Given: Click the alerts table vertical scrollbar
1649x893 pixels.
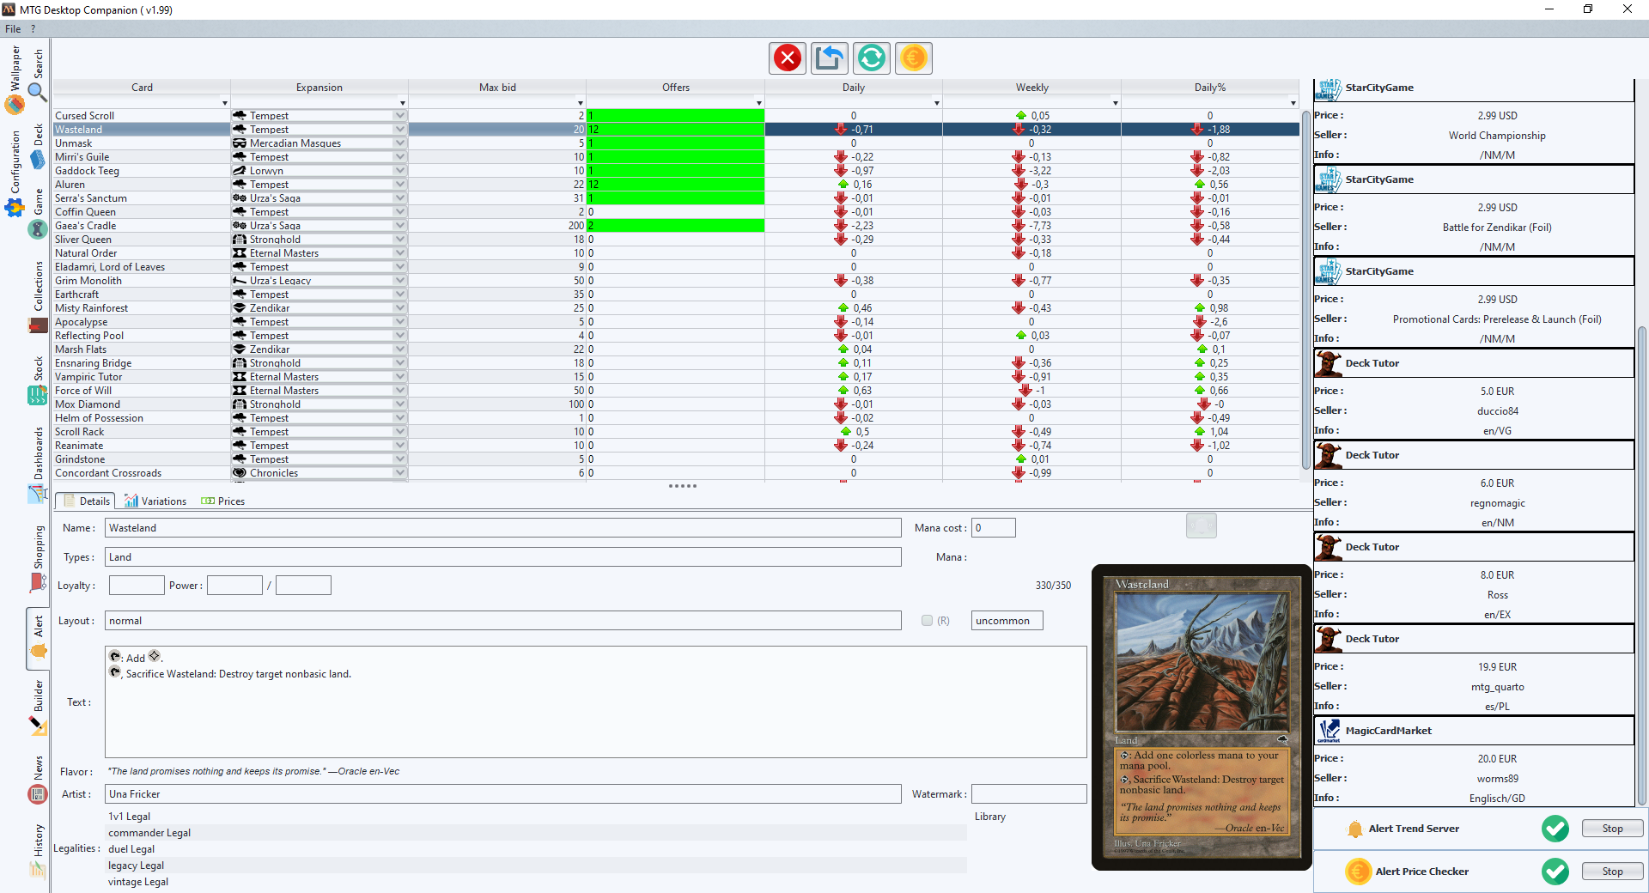Looking at the screenshot, I should tap(1306, 292).
